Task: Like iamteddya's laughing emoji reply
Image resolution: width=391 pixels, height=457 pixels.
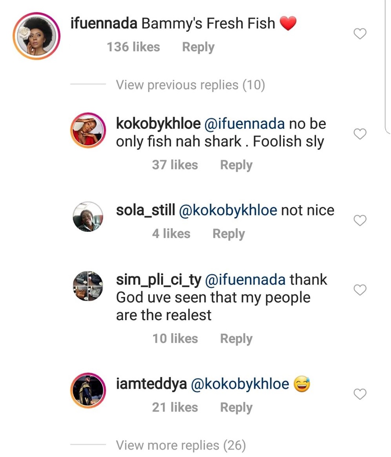Action: pyautogui.click(x=360, y=394)
